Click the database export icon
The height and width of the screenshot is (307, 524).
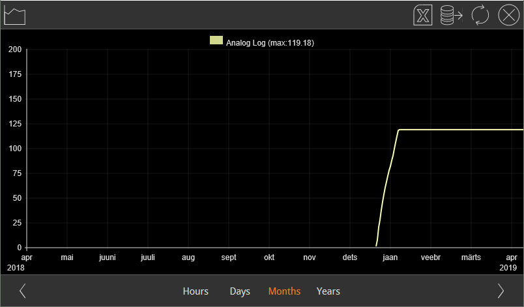tap(451, 15)
